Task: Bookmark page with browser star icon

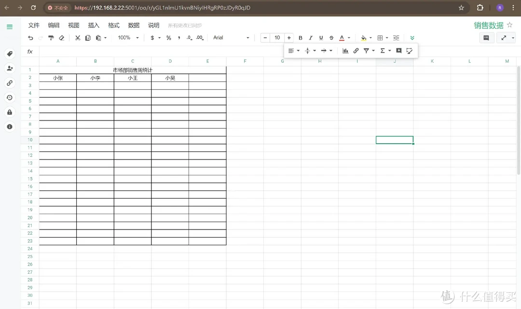Action: point(461,8)
